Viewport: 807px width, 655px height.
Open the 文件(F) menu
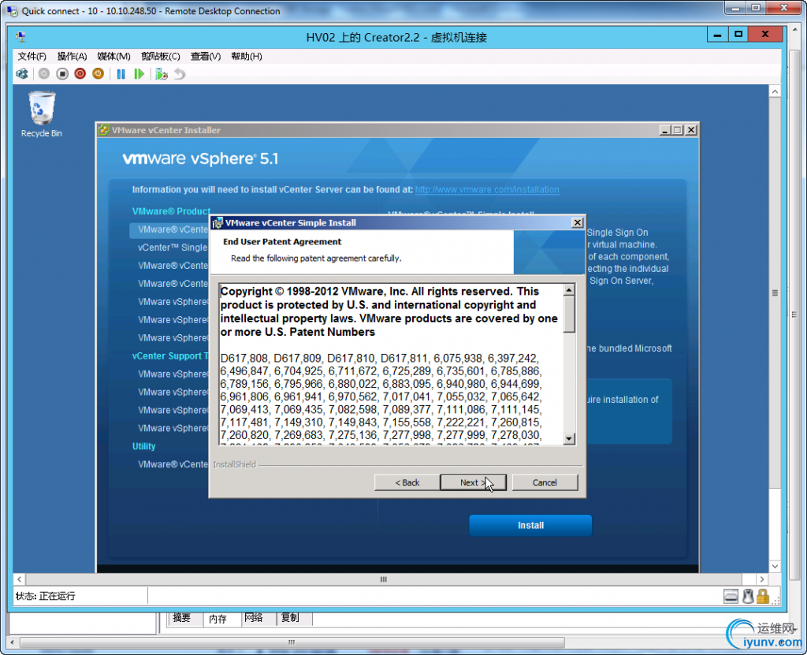coord(32,56)
